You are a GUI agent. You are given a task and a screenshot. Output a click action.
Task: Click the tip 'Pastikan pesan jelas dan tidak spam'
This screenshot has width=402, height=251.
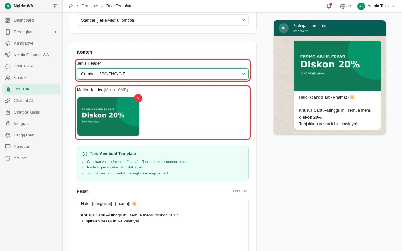click(115, 167)
